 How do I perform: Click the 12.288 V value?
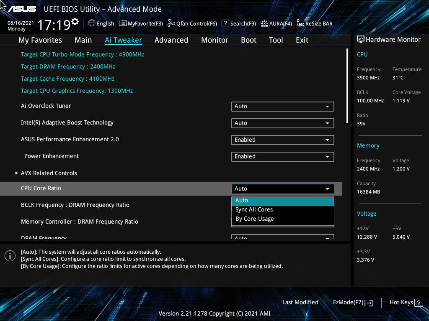[x=367, y=237]
